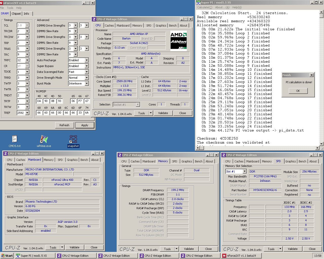Close the Finish dialog with X

(x=312, y=75)
